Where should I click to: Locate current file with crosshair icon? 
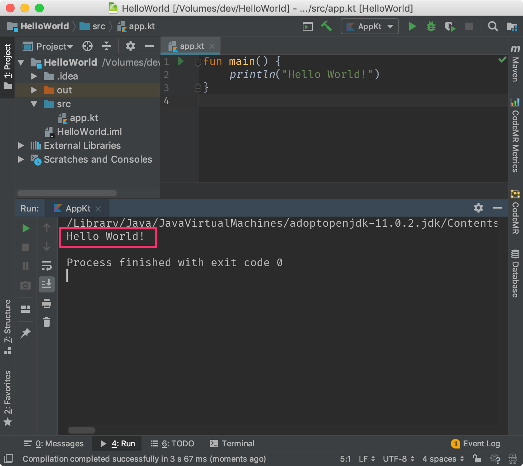click(x=88, y=46)
